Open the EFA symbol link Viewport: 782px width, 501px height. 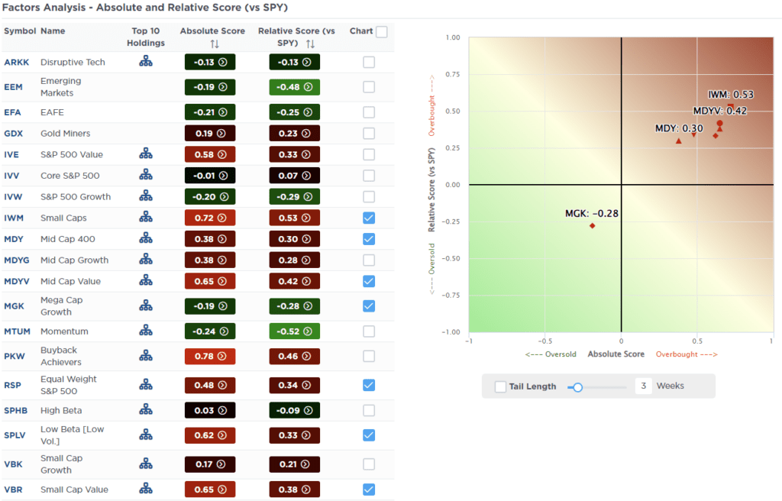(x=12, y=112)
